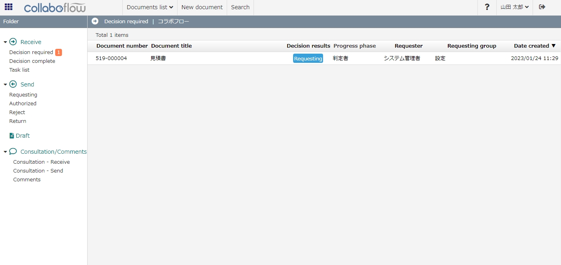Image resolution: width=561 pixels, height=265 pixels.
Task: Click the arrow icon beside Decision required header
Action: (95, 21)
